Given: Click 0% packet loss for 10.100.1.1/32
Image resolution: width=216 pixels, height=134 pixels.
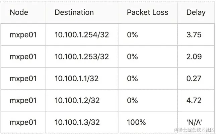Looking at the screenshot, I should coord(132,79).
